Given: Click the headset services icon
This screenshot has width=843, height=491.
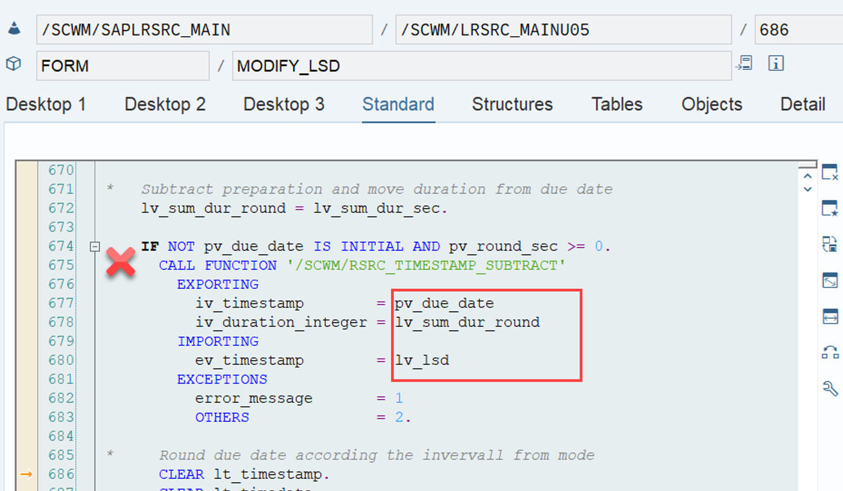Looking at the screenshot, I should pyautogui.click(x=829, y=352).
